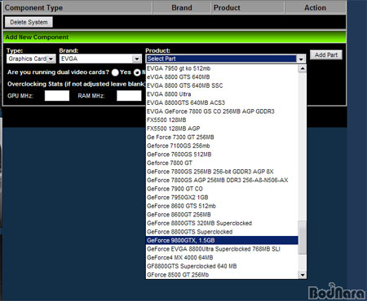Click the list scrollbar down arrow

tap(303, 275)
